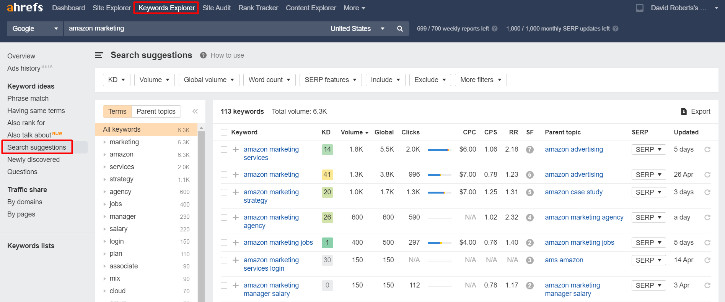
Task: Toggle the hamburger sidebar menu icon
Action: (99, 55)
